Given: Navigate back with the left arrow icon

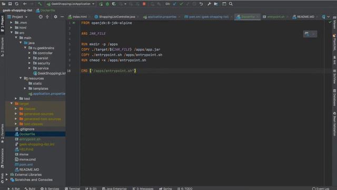Looking at the screenshot, I should [x=25, y=4].
